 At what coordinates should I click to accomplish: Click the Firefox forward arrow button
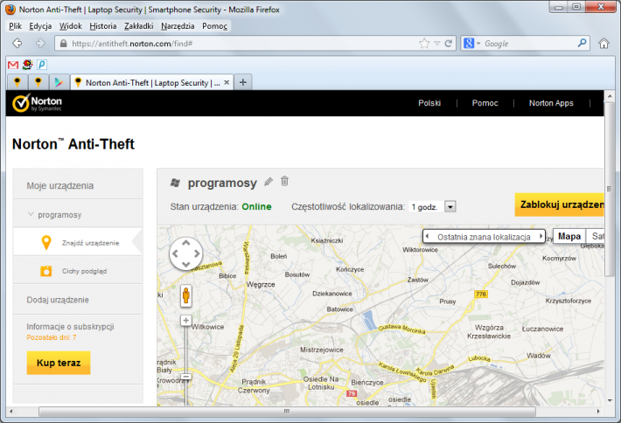pos(40,43)
